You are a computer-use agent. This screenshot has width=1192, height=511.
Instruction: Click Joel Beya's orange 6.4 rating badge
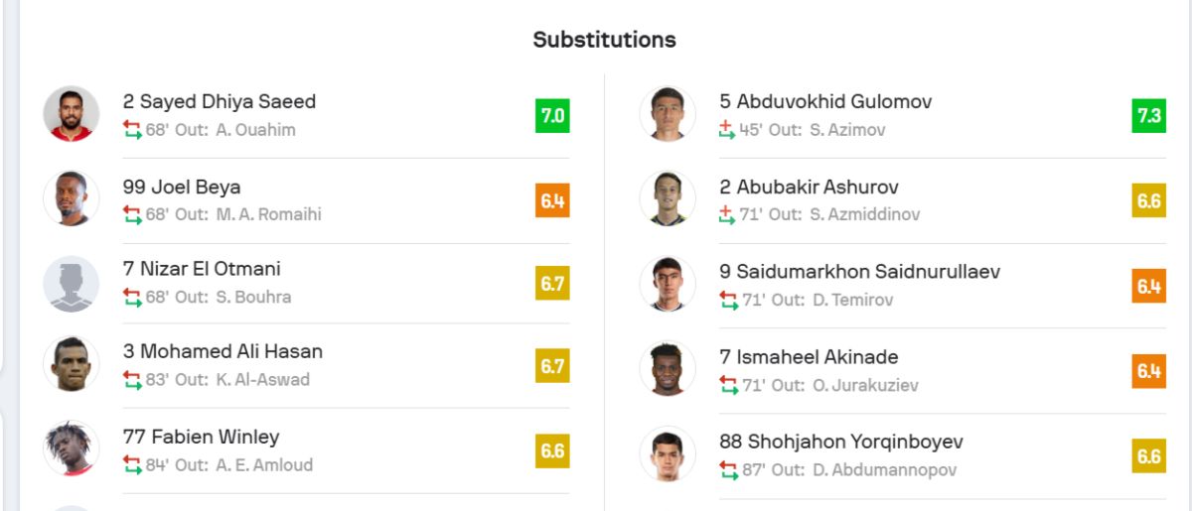tap(552, 201)
